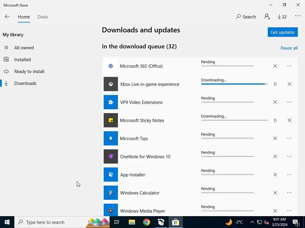
Task: Cancel the Microsoft 365 (Office) download
Action: click(275, 66)
